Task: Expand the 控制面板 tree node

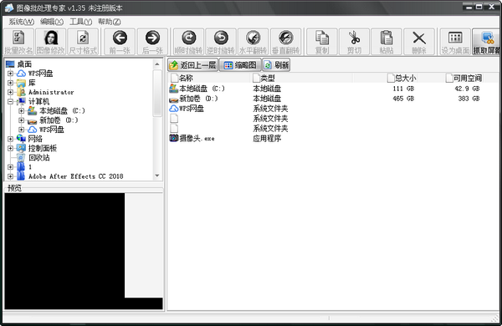Action: 11,148
